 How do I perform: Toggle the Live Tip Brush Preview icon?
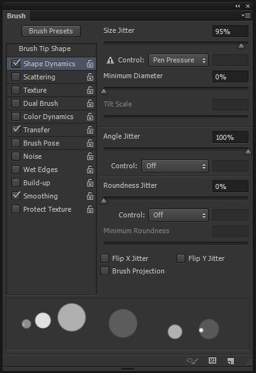(x=192, y=361)
